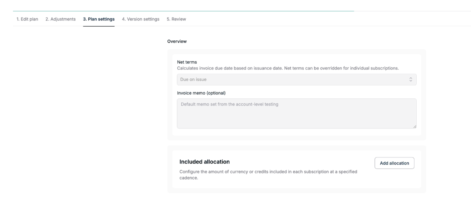Open the Net terms 'Due on issue' dropdown

(x=296, y=79)
